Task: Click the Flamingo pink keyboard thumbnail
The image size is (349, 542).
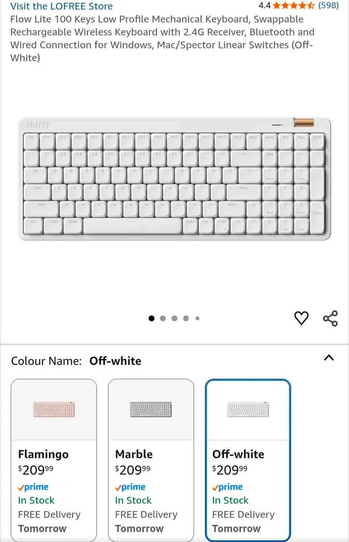Action: click(x=54, y=408)
